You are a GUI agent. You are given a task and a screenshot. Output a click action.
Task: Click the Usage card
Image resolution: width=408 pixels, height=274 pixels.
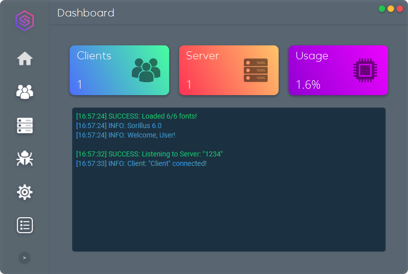pos(338,70)
